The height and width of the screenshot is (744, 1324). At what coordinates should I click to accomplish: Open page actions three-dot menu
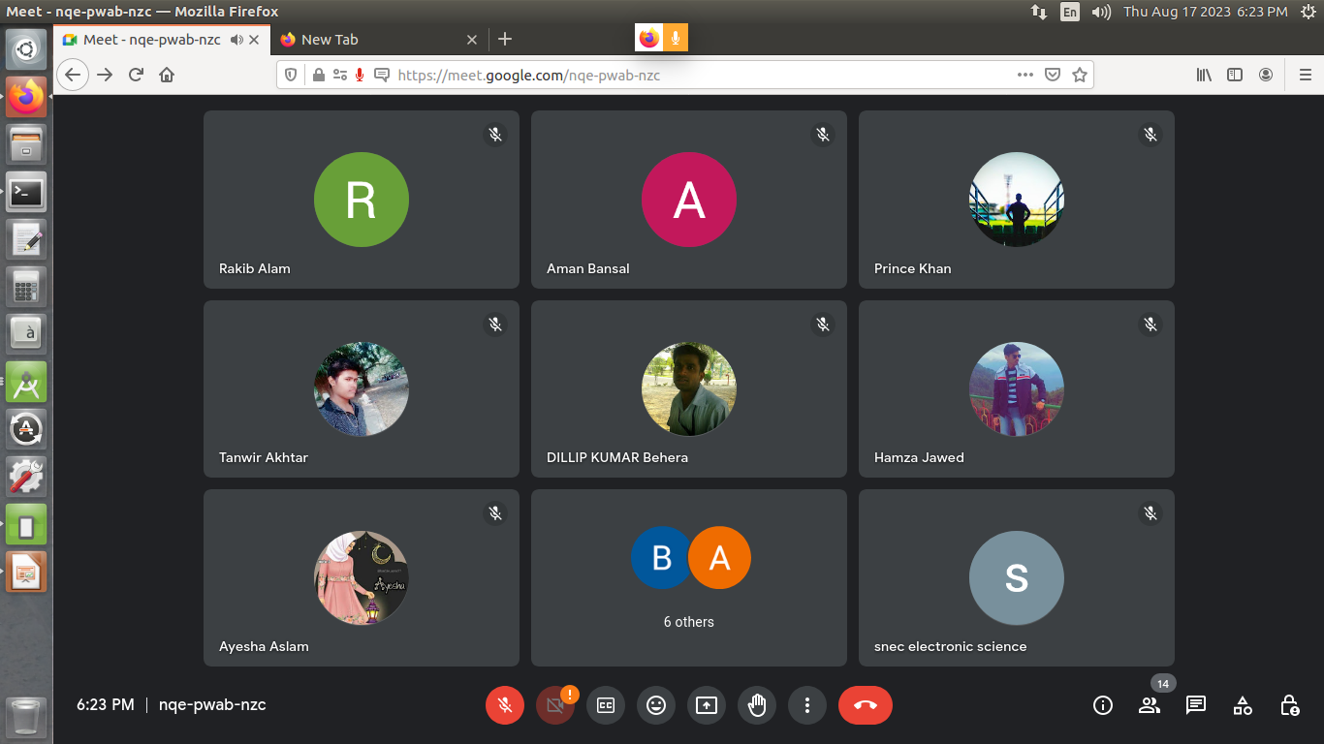(x=1025, y=75)
